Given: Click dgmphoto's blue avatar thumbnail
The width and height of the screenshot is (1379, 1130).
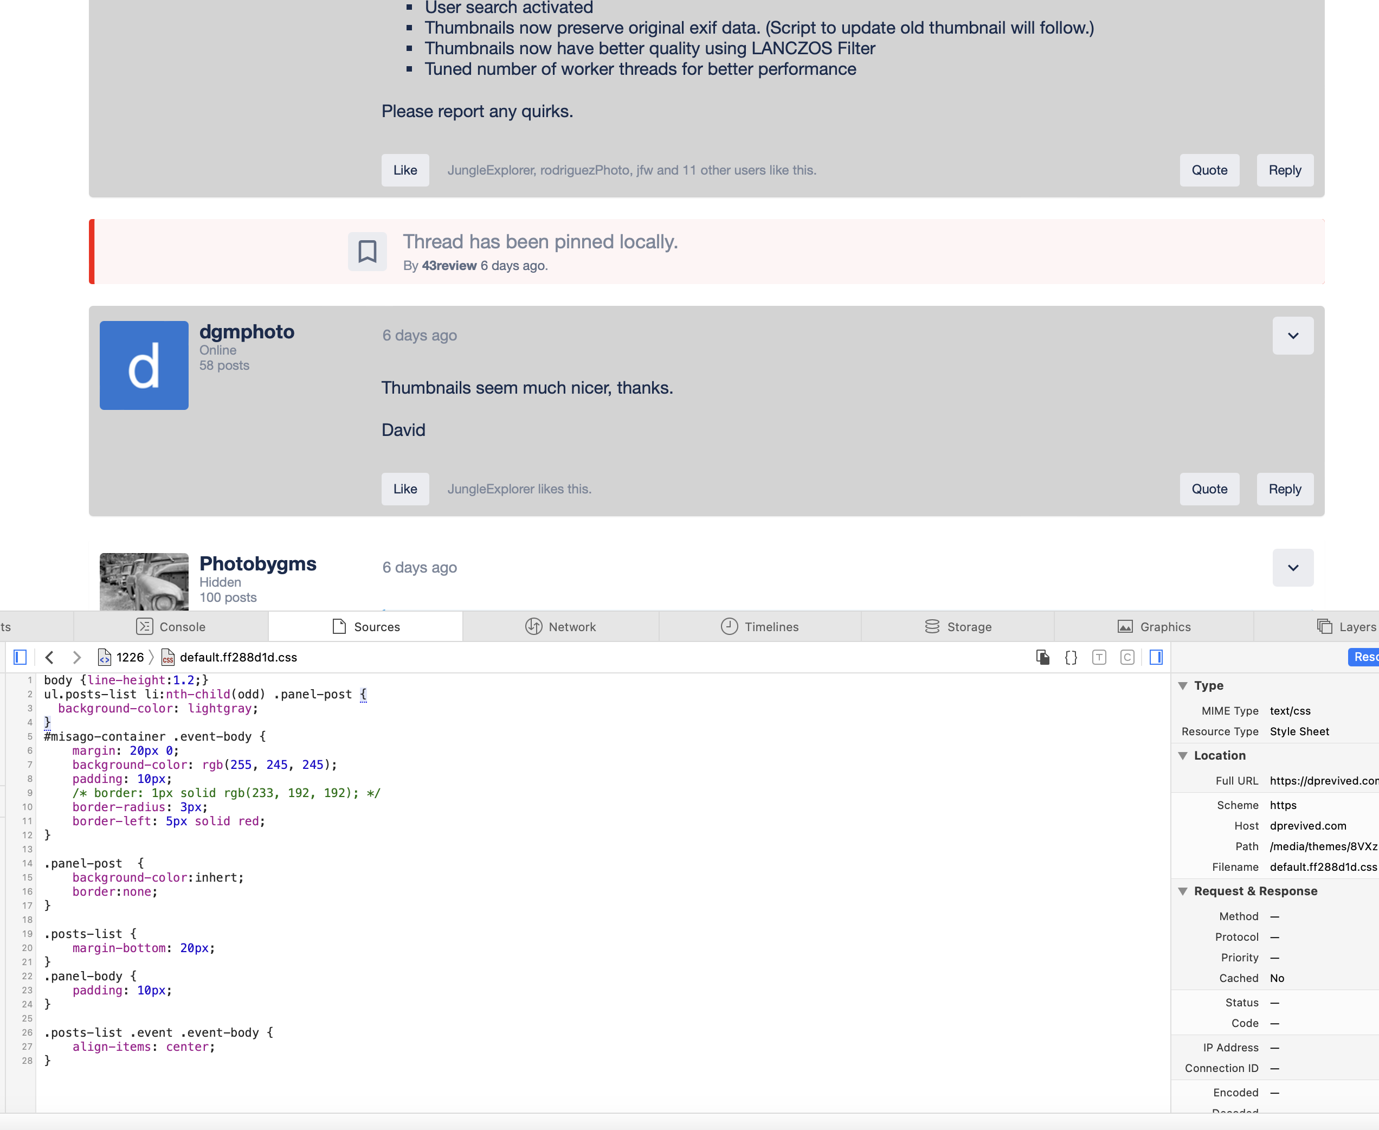Looking at the screenshot, I should click(144, 365).
